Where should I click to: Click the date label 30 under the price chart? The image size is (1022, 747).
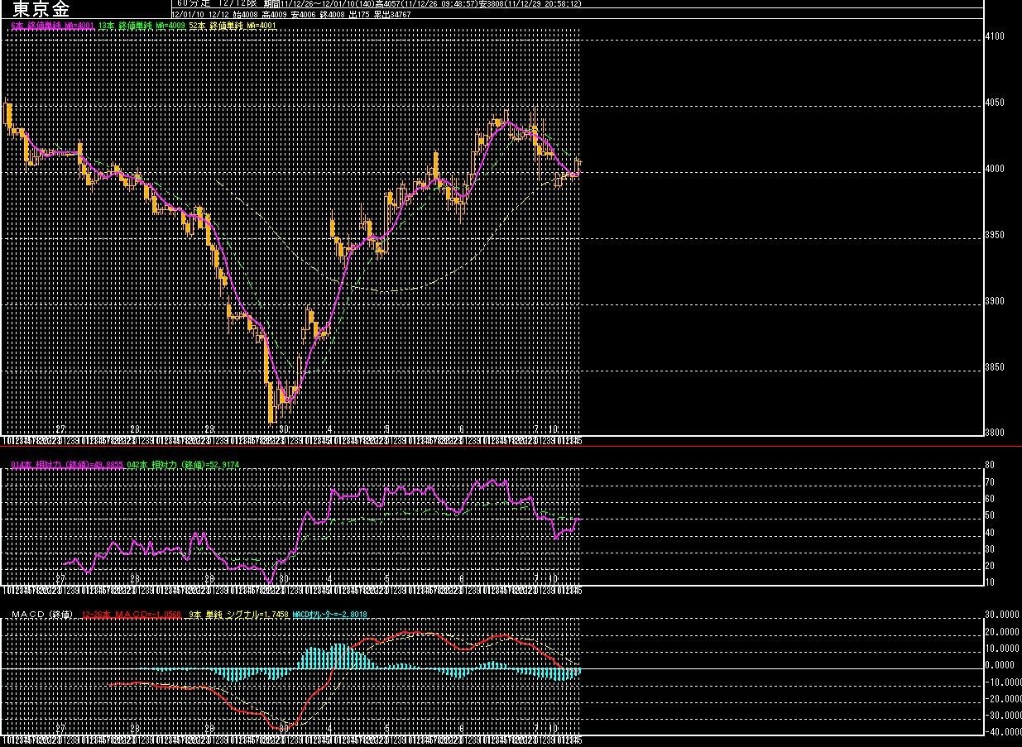(x=284, y=429)
